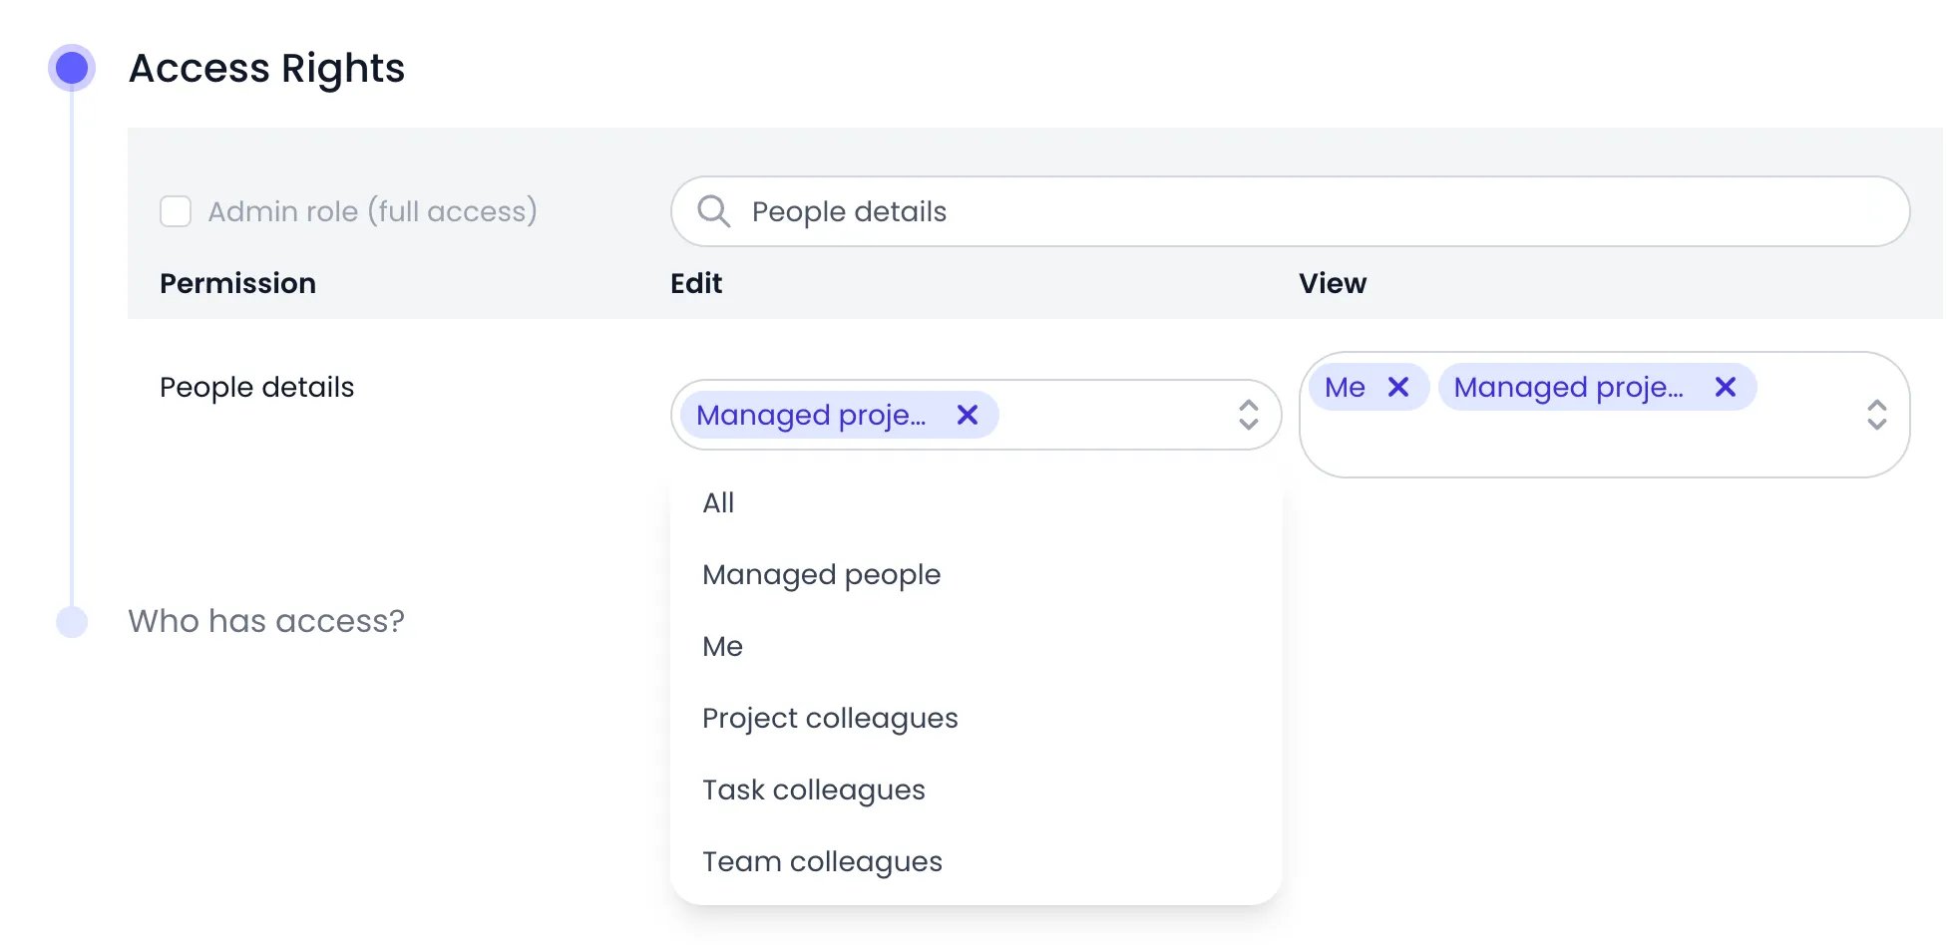1959x945 pixels.
Task: Focus the People details search field
Action: tap(1290, 211)
